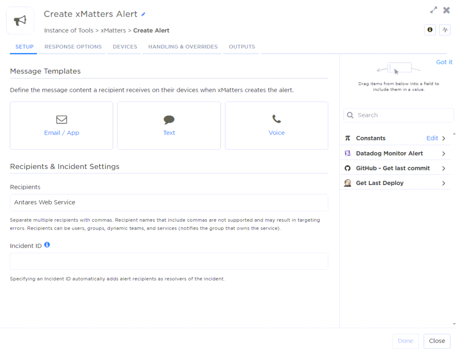Screen dimensions: 457x354
Task: Expand the Get Last Deploy item
Action: [x=444, y=183]
